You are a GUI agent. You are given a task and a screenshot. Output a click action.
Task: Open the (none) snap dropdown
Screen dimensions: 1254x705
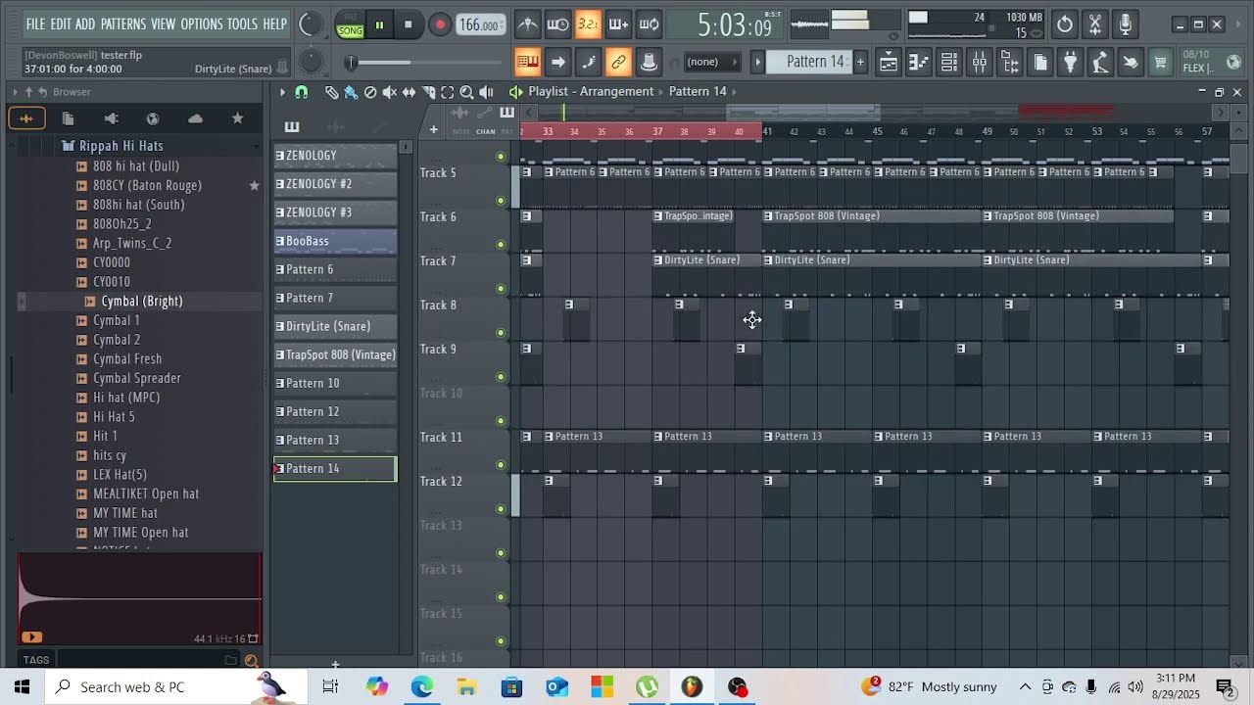pos(713,62)
